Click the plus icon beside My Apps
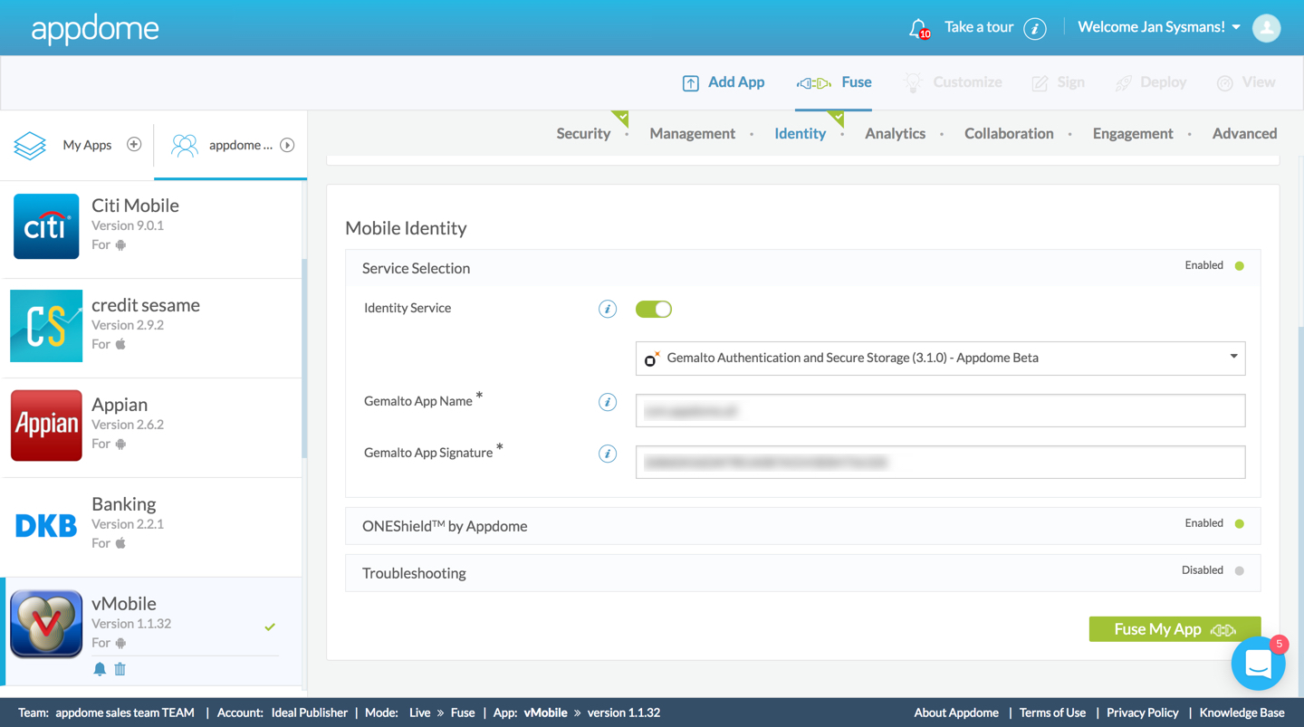The width and height of the screenshot is (1304, 727). pyautogui.click(x=134, y=145)
